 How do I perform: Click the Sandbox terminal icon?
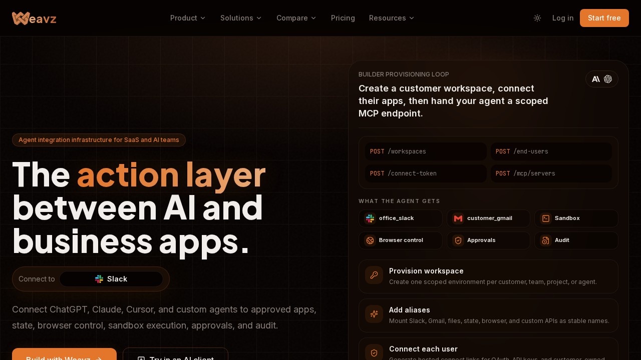(x=546, y=218)
